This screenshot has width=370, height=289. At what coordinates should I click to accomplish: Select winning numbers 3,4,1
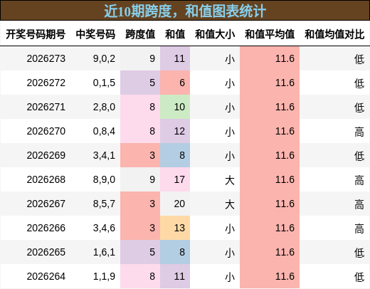pos(104,155)
